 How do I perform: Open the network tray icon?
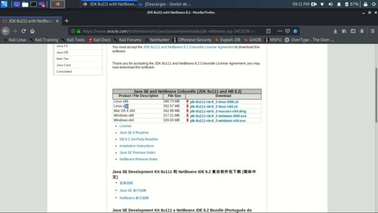(322, 4)
